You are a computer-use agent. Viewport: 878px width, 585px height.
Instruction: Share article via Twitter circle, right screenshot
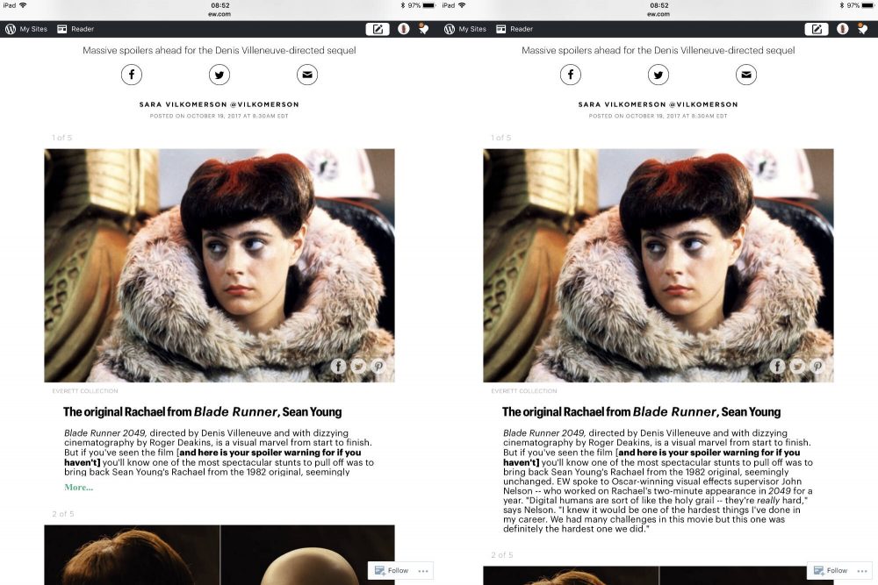click(658, 75)
